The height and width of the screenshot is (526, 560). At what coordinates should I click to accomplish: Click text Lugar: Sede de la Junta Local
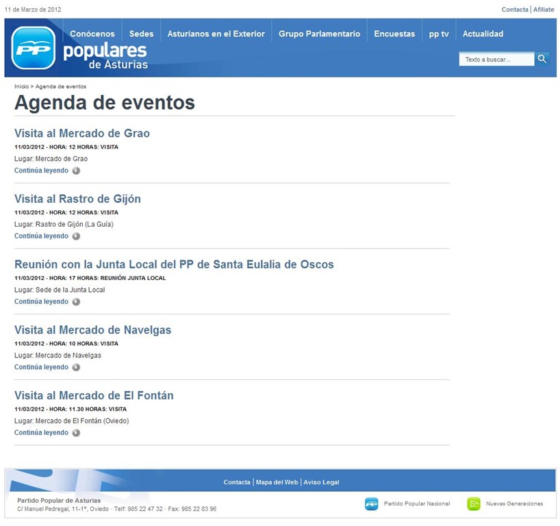click(x=60, y=290)
